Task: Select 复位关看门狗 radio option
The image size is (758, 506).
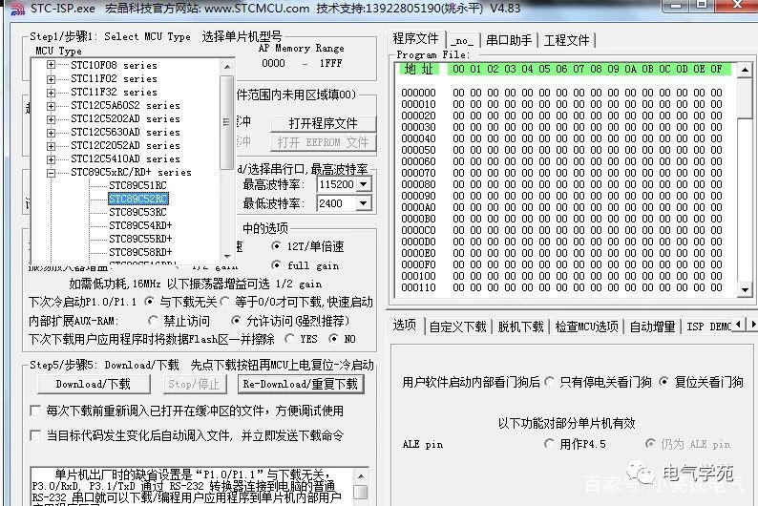Action: [664, 382]
